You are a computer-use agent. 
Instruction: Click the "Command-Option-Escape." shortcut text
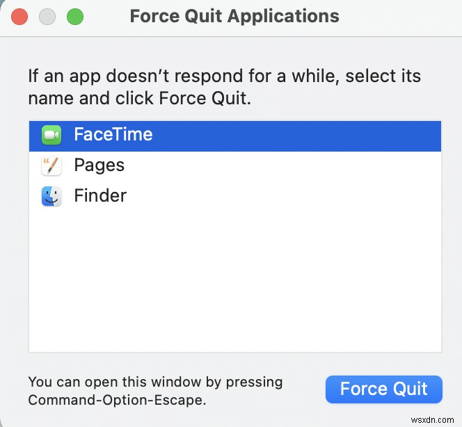117,400
